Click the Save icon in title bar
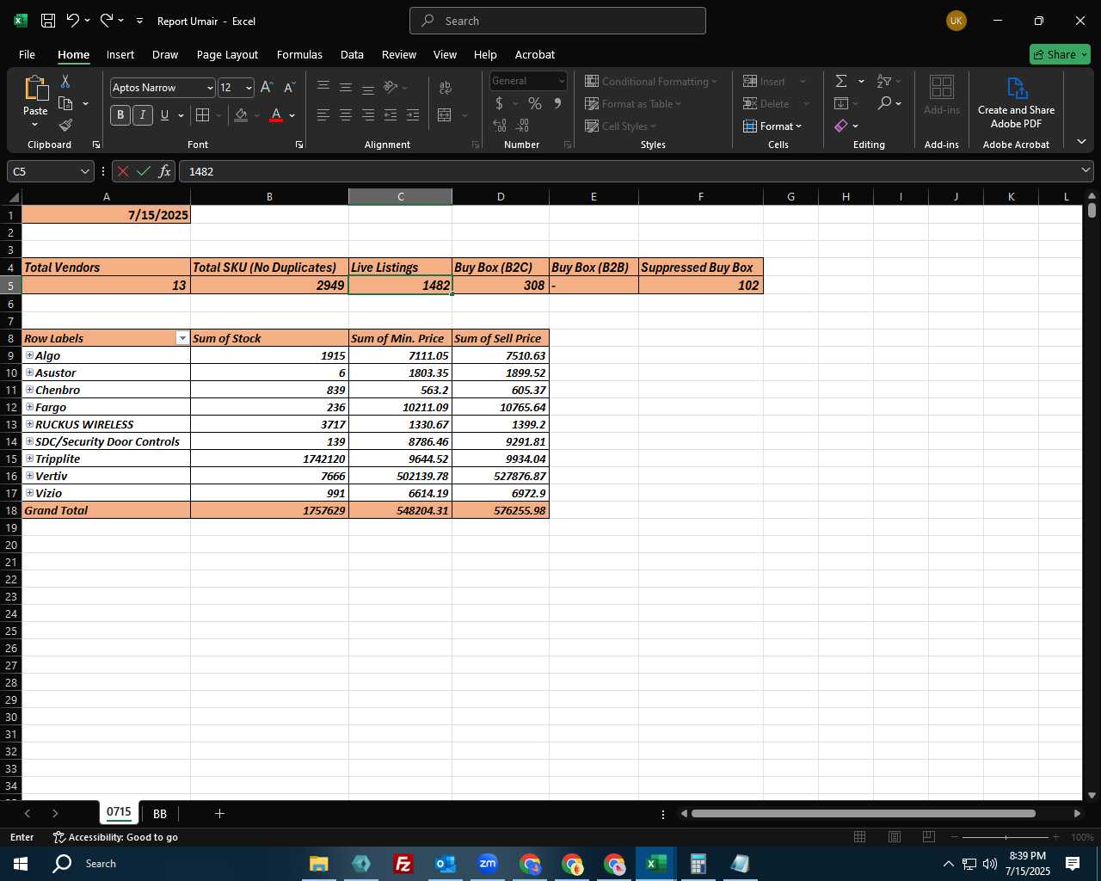The image size is (1101, 881). [x=48, y=21]
